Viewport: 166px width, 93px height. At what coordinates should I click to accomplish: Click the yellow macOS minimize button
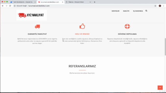[5, 2]
